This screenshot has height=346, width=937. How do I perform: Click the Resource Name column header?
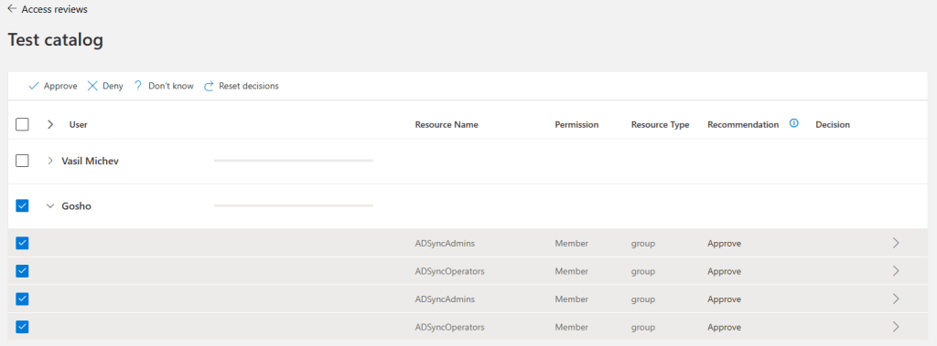tap(447, 125)
